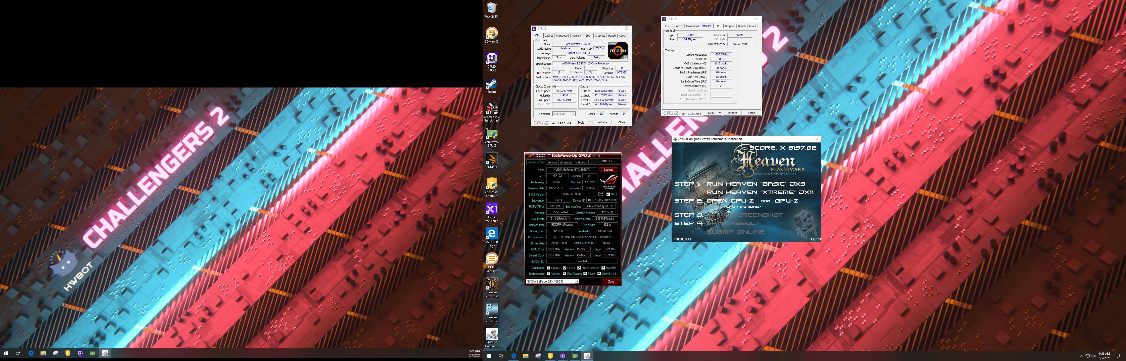The image size is (1126, 361).
Task: Toggle the OpenGL 4.6 checkbox in GPU-Z
Action: click(599, 274)
